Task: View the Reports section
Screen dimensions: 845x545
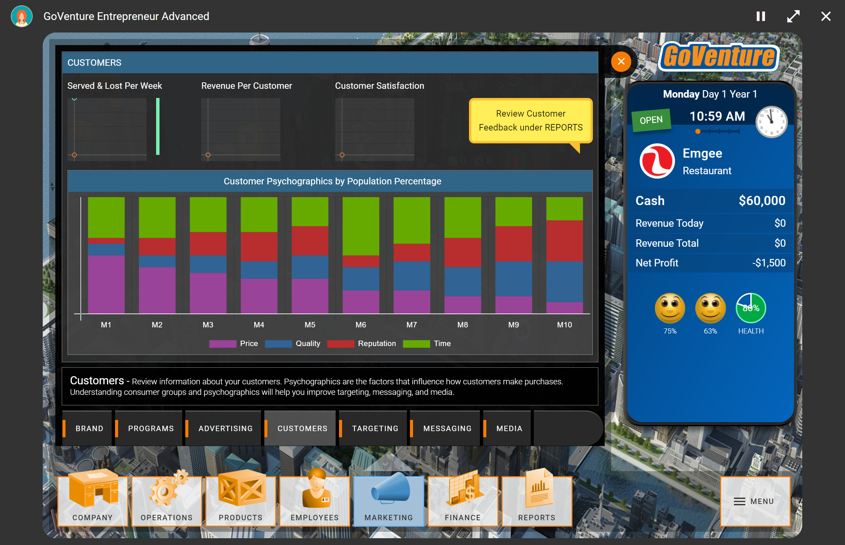Action: [x=537, y=501]
